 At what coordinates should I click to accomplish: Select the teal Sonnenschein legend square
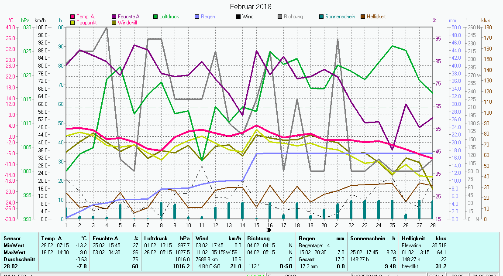(x=321, y=17)
